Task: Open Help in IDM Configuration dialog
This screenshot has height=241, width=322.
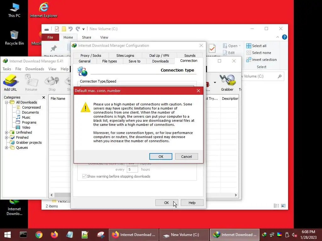Action: [192, 203]
